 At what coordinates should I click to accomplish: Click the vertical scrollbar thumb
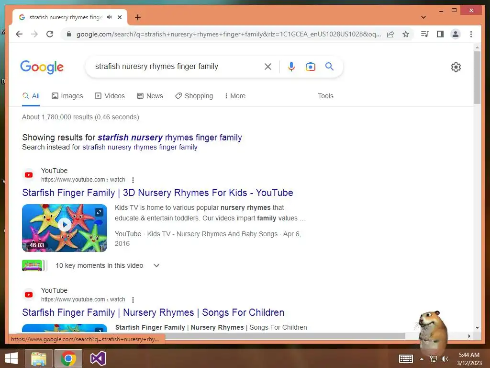pyautogui.click(x=477, y=77)
